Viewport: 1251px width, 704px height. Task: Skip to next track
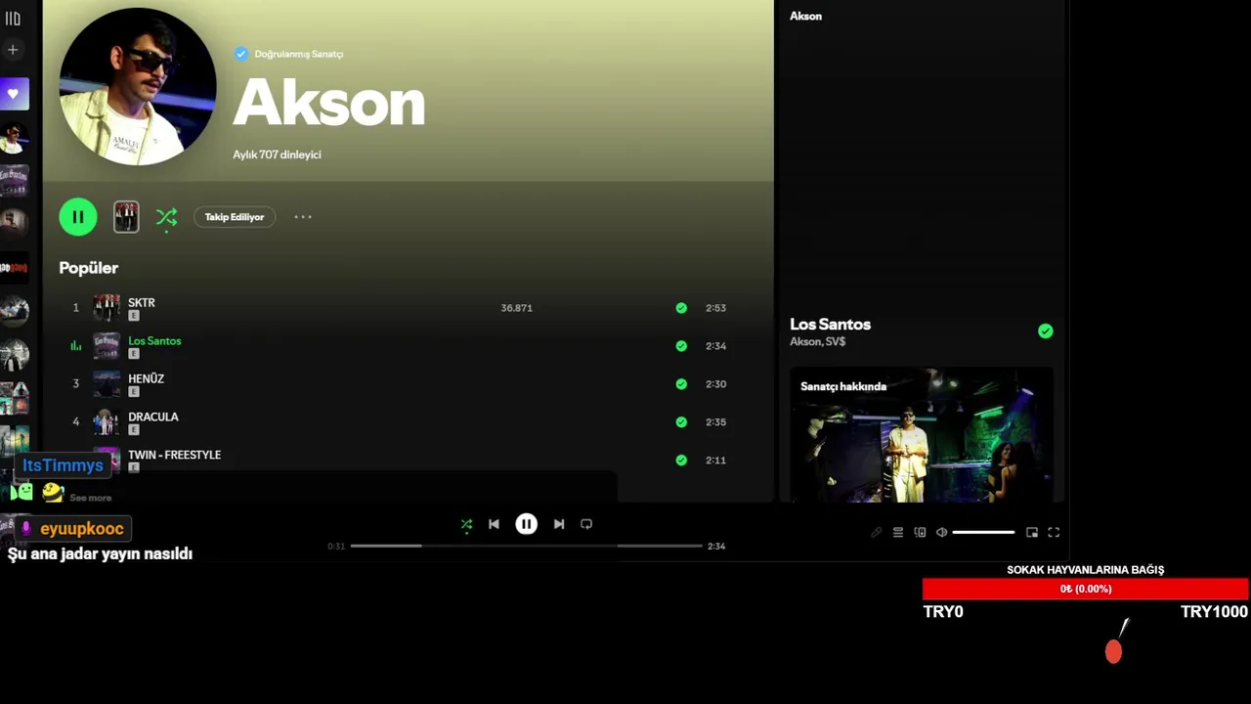point(559,524)
